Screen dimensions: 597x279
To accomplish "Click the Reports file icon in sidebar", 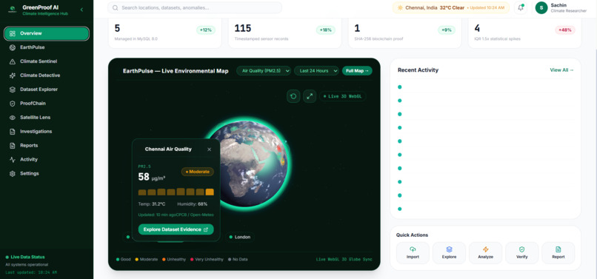I will pos(13,145).
